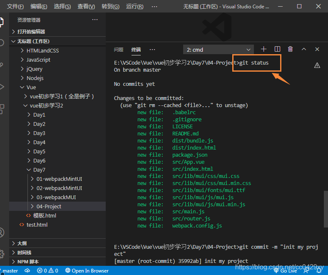Expand the Nodejs folder
328x275 pixels.
pos(57,78)
